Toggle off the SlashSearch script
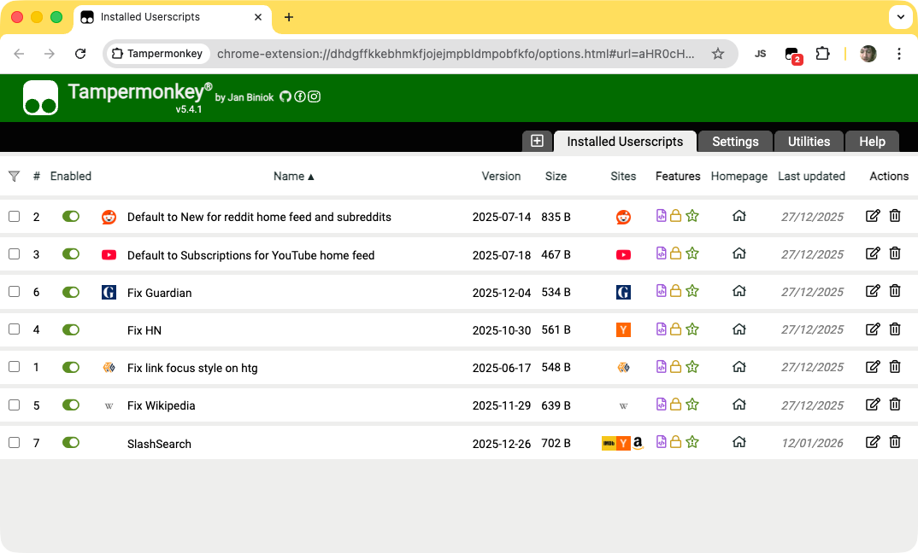918x553 pixels. [x=71, y=443]
